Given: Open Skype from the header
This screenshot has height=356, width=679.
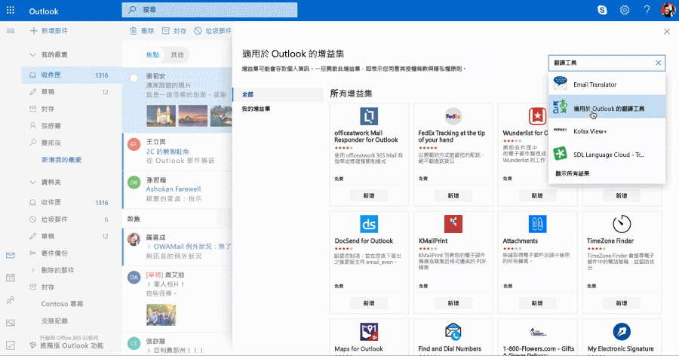Looking at the screenshot, I should click(x=602, y=10).
